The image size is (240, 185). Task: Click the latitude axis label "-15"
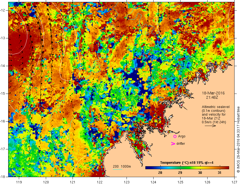click(3, 94)
